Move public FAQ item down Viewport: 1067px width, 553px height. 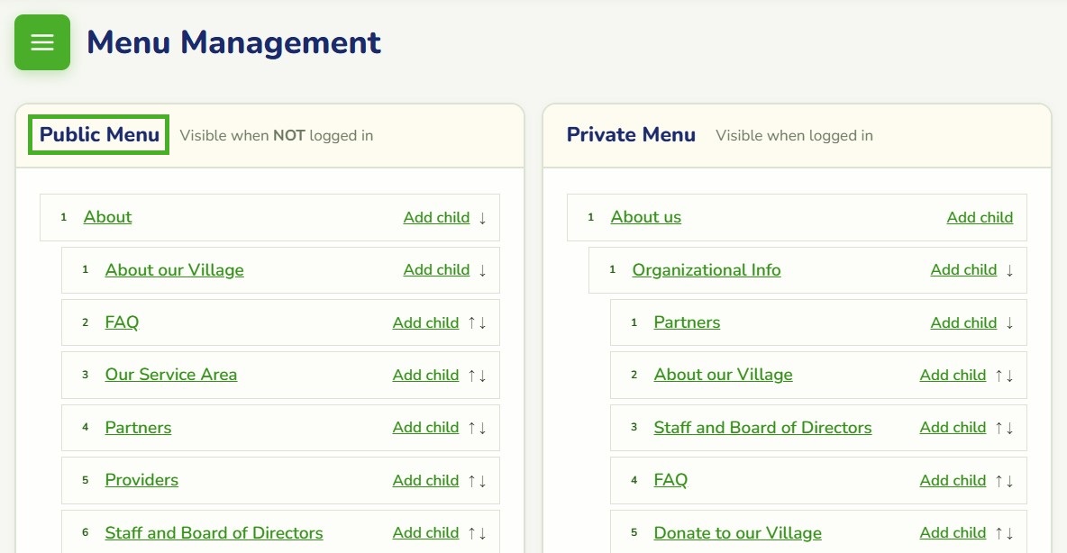coord(482,323)
